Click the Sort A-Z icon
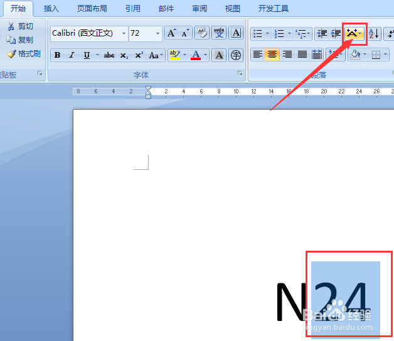Image resolution: width=394 pixels, height=341 pixels. tap(374, 33)
